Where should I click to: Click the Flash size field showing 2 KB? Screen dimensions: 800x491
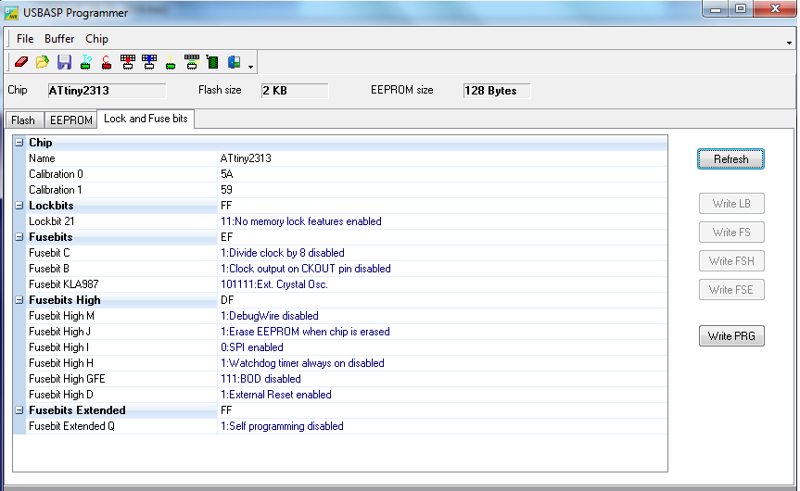coord(295,91)
